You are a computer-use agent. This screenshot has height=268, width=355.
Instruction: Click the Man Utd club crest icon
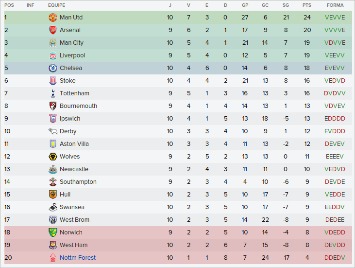click(x=53, y=18)
